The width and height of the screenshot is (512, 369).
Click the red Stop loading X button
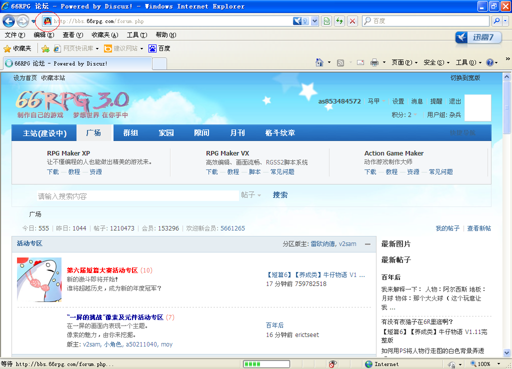pos(352,21)
